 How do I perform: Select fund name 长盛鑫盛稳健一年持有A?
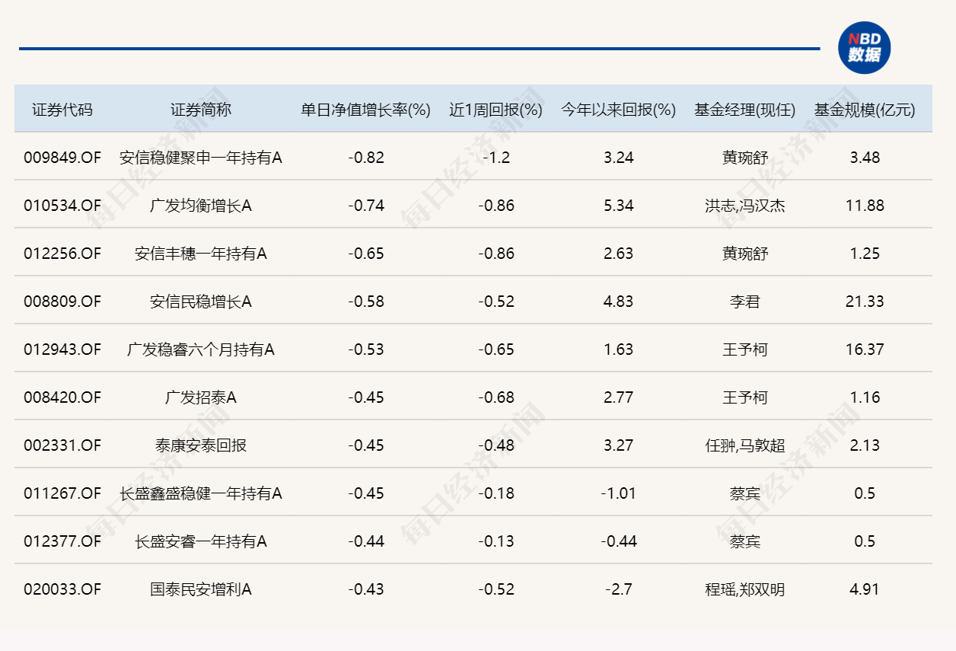click(x=201, y=493)
